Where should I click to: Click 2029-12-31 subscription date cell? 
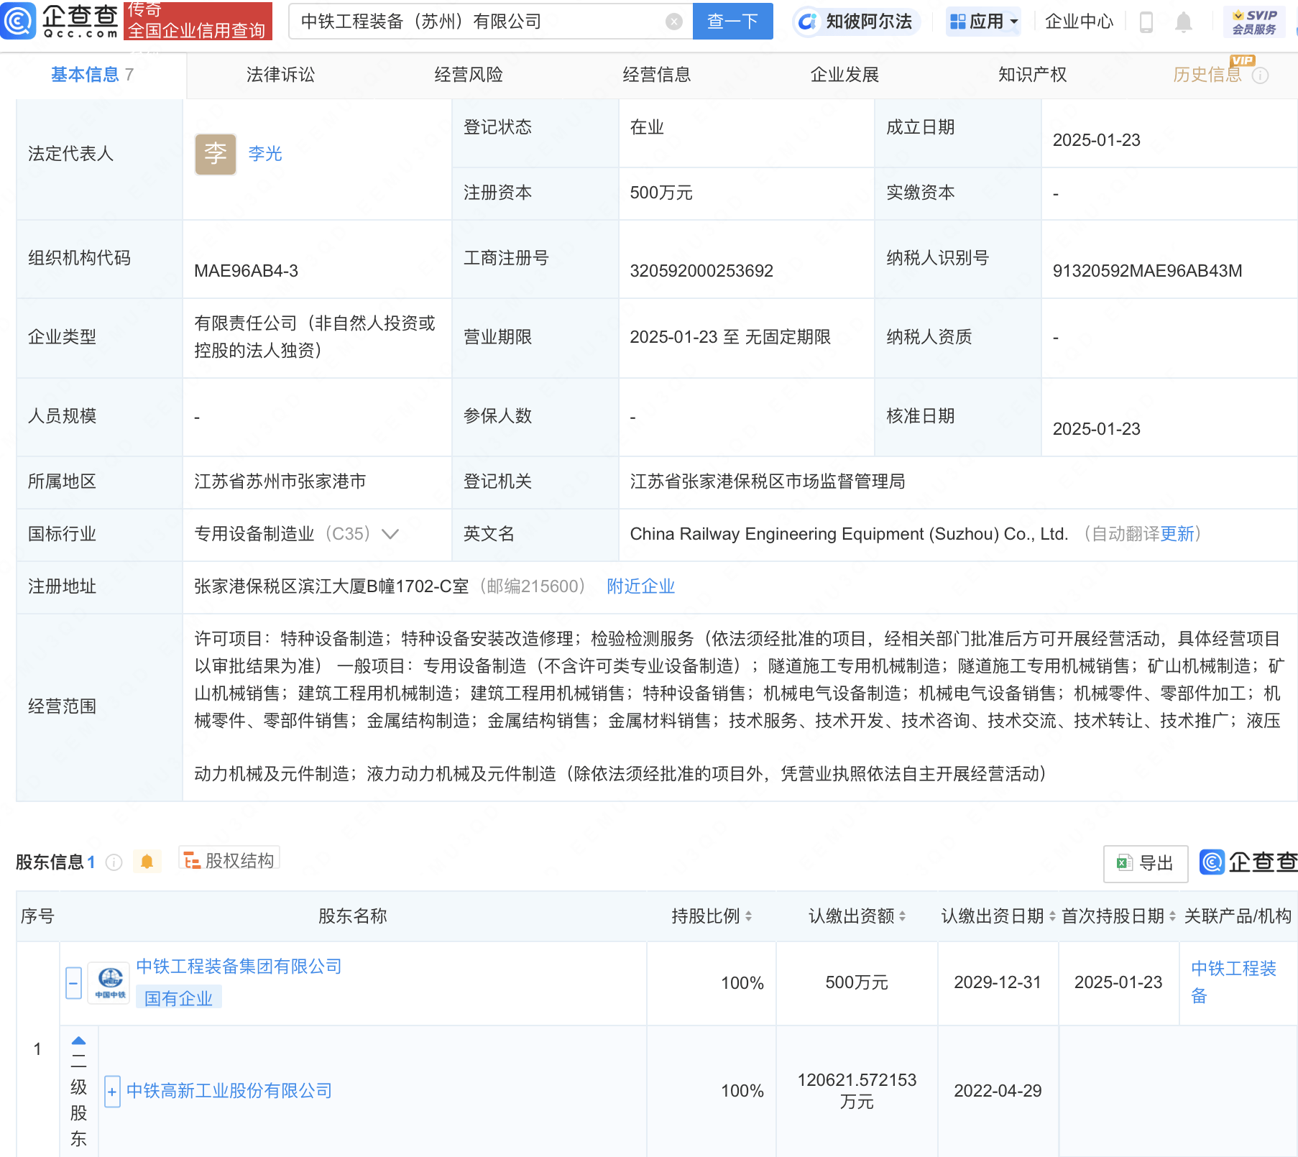[998, 982]
